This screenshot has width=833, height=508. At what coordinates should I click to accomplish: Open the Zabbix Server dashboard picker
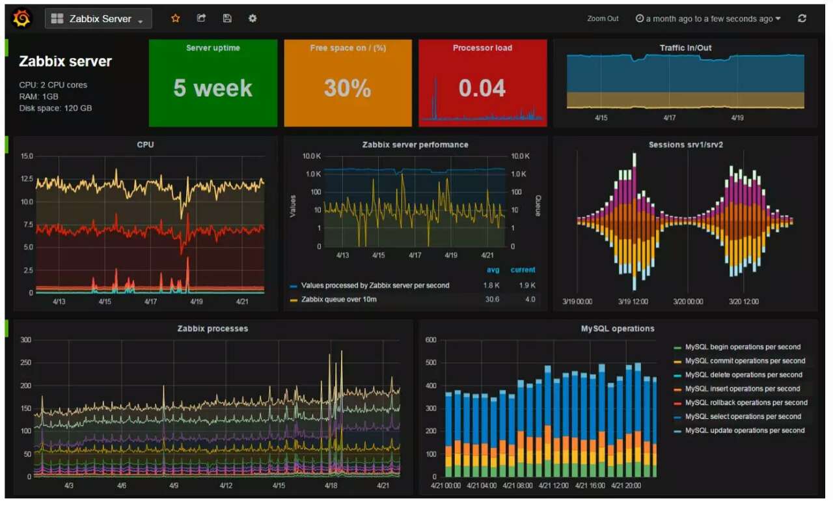[x=98, y=19]
